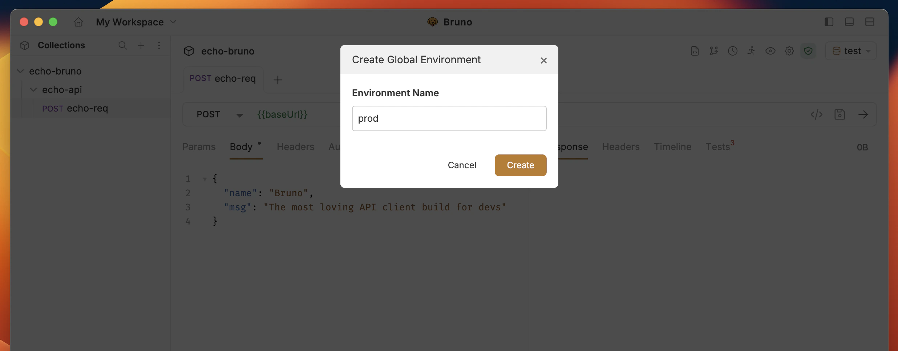This screenshot has width=898, height=351.
Task: Open request history with the clock icon
Action: [x=733, y=51]
